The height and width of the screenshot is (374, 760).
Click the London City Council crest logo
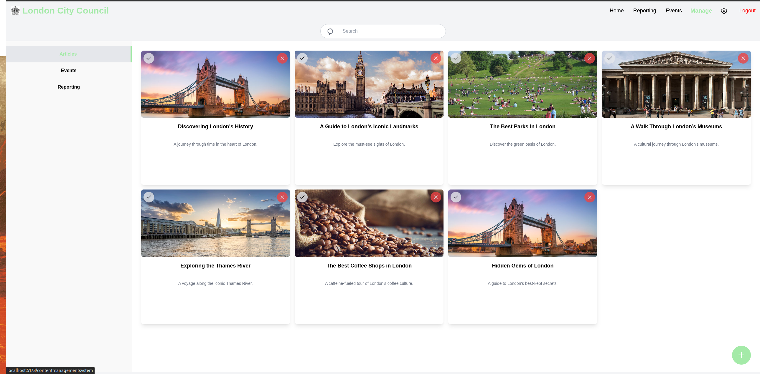15,11
